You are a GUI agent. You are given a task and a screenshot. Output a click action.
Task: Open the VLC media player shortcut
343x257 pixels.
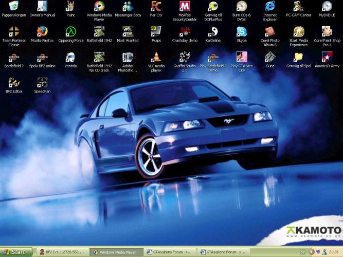[156, 57]
